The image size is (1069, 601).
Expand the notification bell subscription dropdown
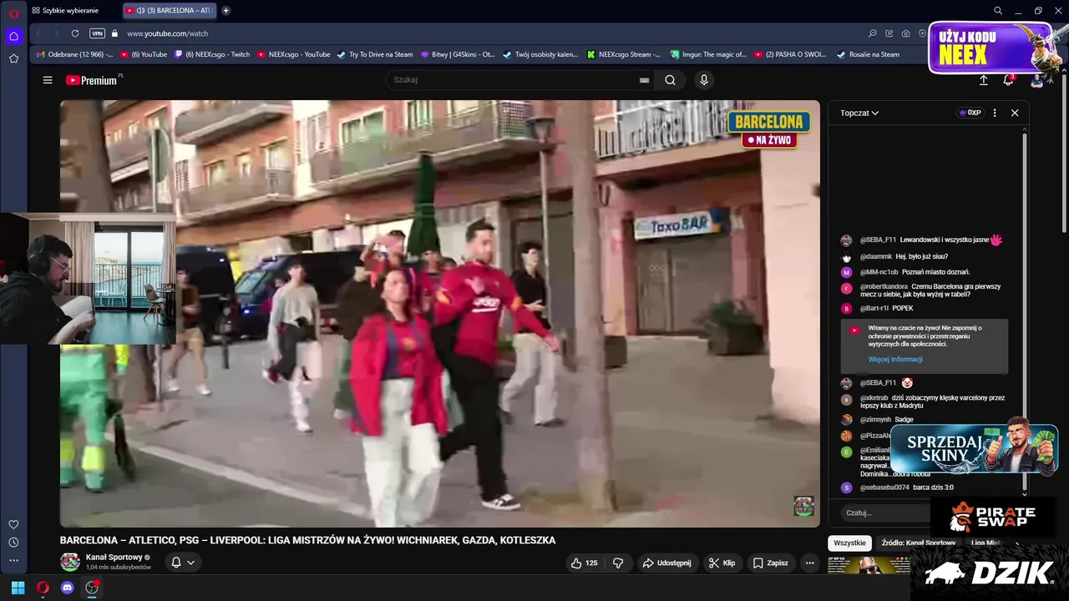click(184, 563)
